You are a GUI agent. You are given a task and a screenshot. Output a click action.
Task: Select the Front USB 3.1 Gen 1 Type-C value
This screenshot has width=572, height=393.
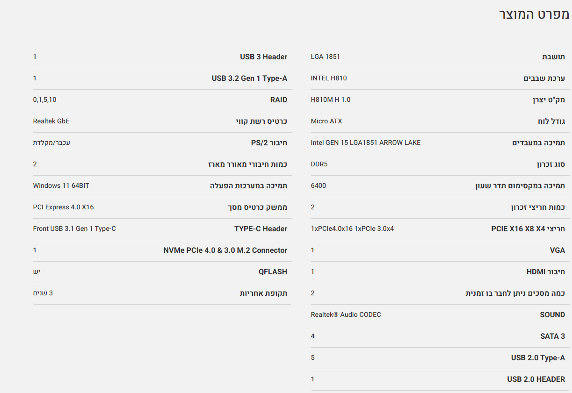(x=74, y=229)
